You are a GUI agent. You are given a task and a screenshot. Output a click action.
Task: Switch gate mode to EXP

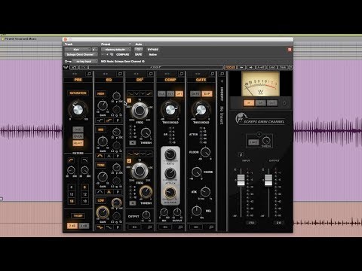207,94
